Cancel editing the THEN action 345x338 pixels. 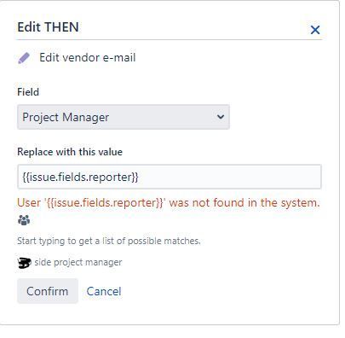[104, 291]
